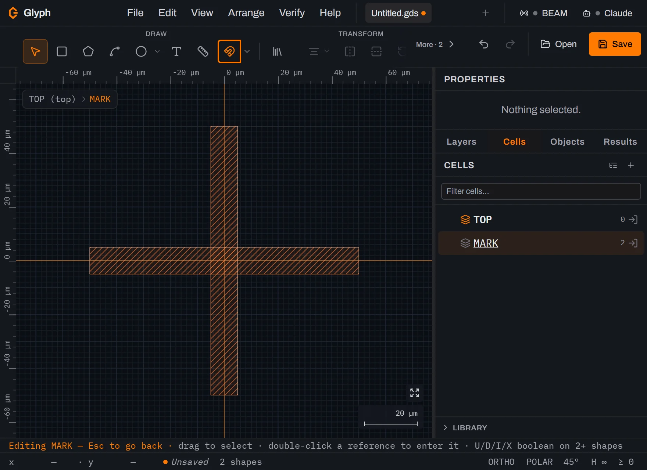Select the Rectangle draw tool
This screenshot has height=470, width=647.
62,51
